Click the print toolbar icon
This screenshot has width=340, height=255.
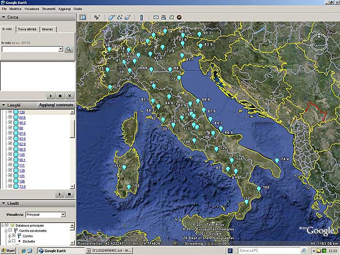[163, 18]
